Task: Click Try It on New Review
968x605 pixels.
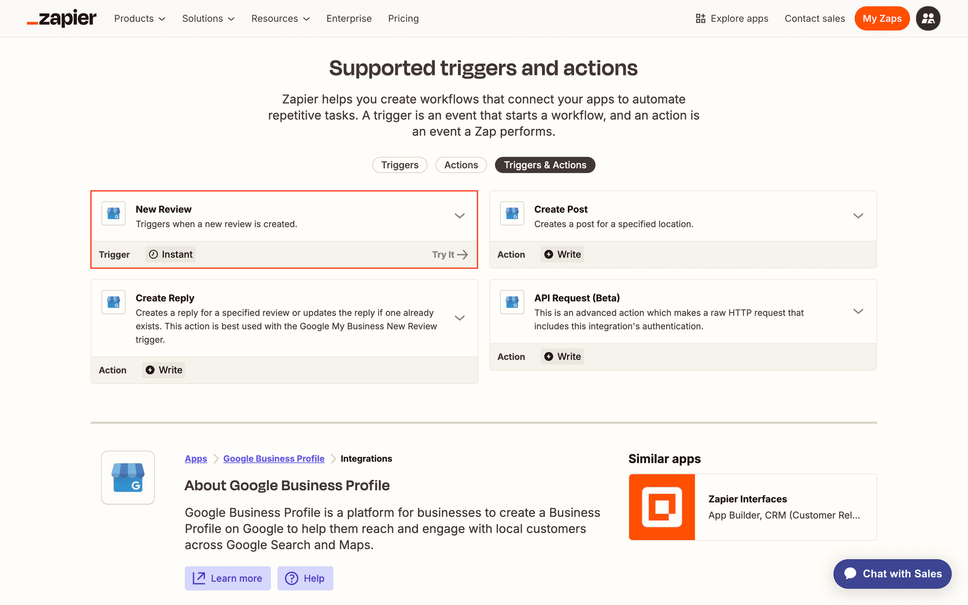Action: pos(450,255)
